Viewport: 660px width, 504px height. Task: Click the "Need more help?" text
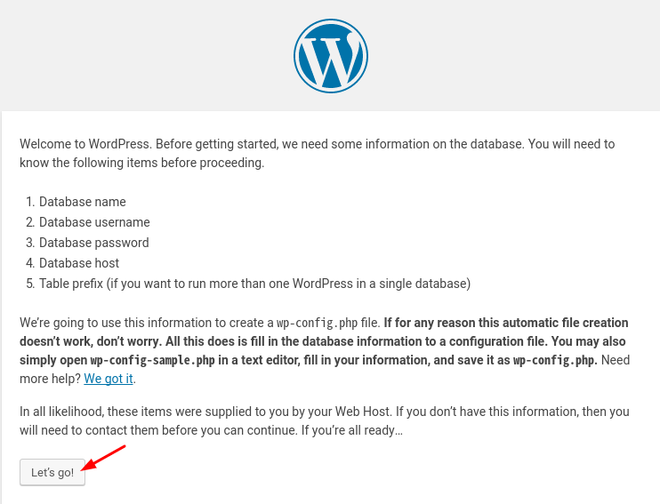click(x=324, y=370)
